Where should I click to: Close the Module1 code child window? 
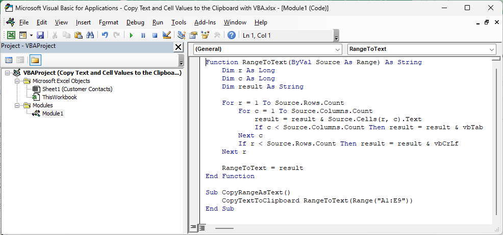click(495, 23)
